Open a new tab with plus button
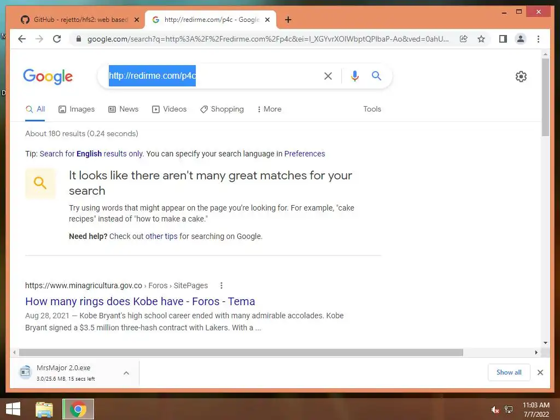This screenshot has width=560, height=420. pyautogui.click(x=288, y=20)
